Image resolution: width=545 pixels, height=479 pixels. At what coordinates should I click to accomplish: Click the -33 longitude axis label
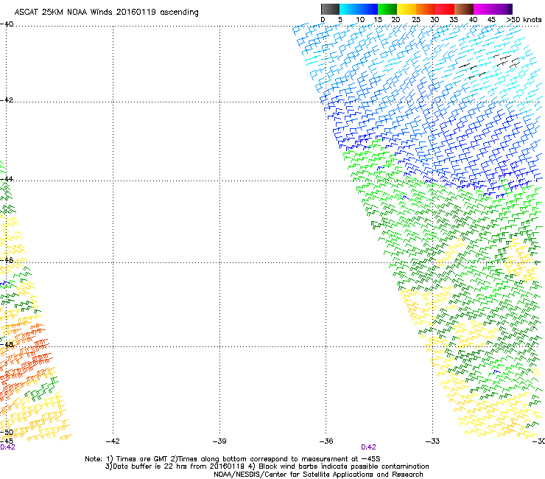432,441
